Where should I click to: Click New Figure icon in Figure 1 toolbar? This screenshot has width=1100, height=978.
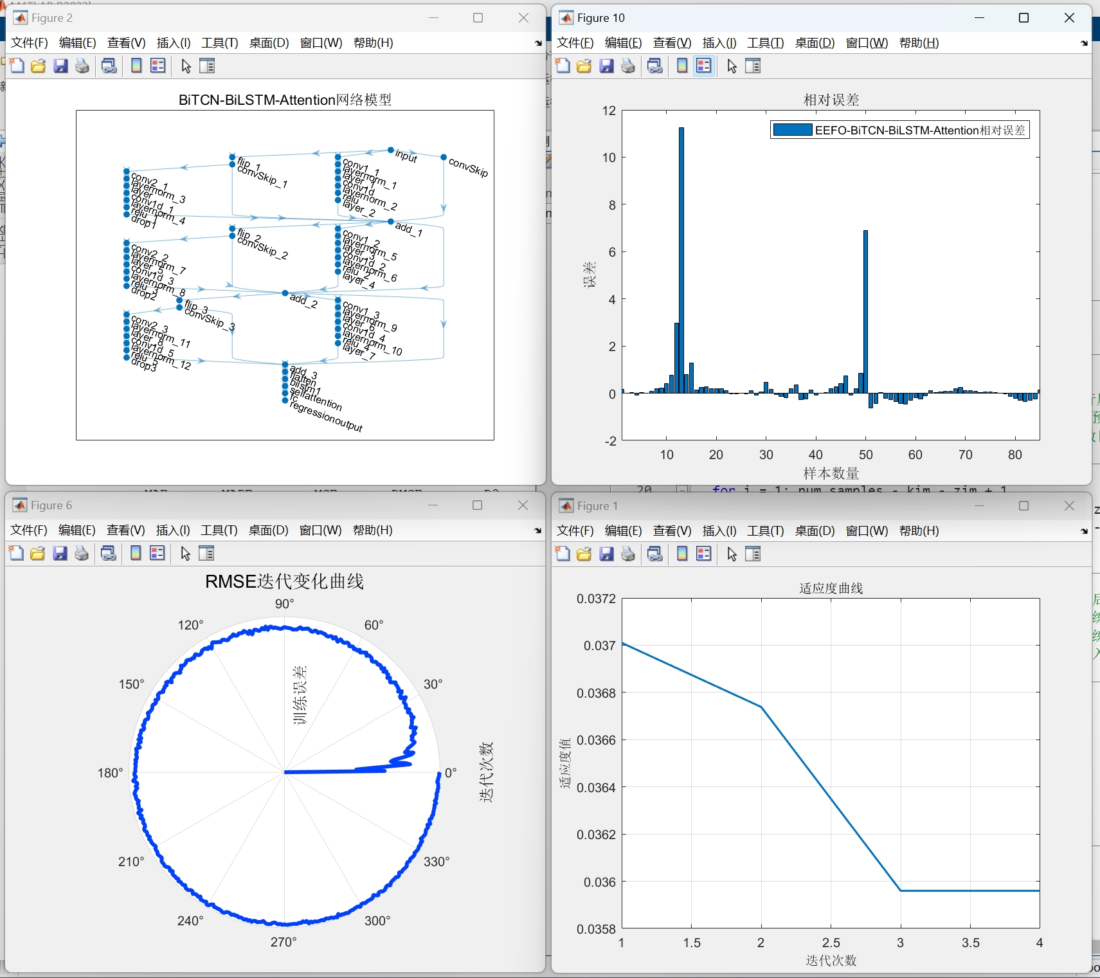point(563,554)
